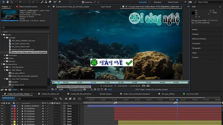Click the show channel color icon

[91, 89]
